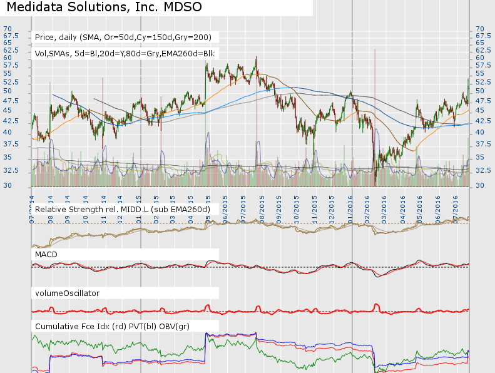This screenshot has width=495, height=373.
Task: Select the Price, daily SMA legend label
Action: 123,38
